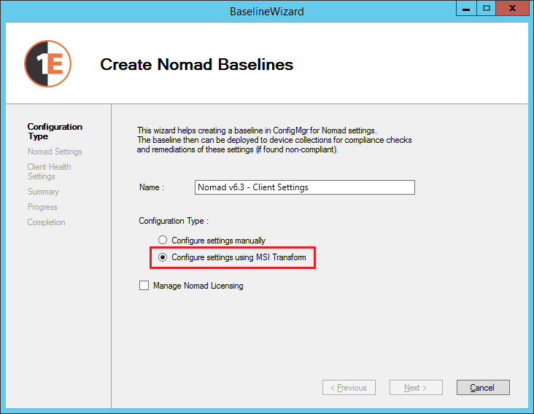Maximize the BaselineWizard window
The width and height of the screenshot is (534, 414).
[x=487, y=9]
